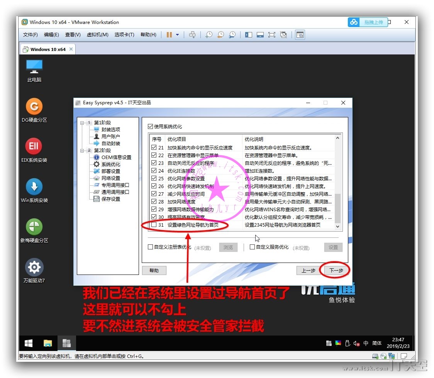This screenshot has height=378, width=434.
Task: Open the 选项卡(T) menu
Action: point(124,35)
